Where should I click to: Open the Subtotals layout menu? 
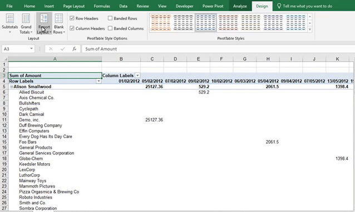click(x=9, y=24)
